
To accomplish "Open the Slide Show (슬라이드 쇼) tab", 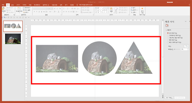I will 46,5.
